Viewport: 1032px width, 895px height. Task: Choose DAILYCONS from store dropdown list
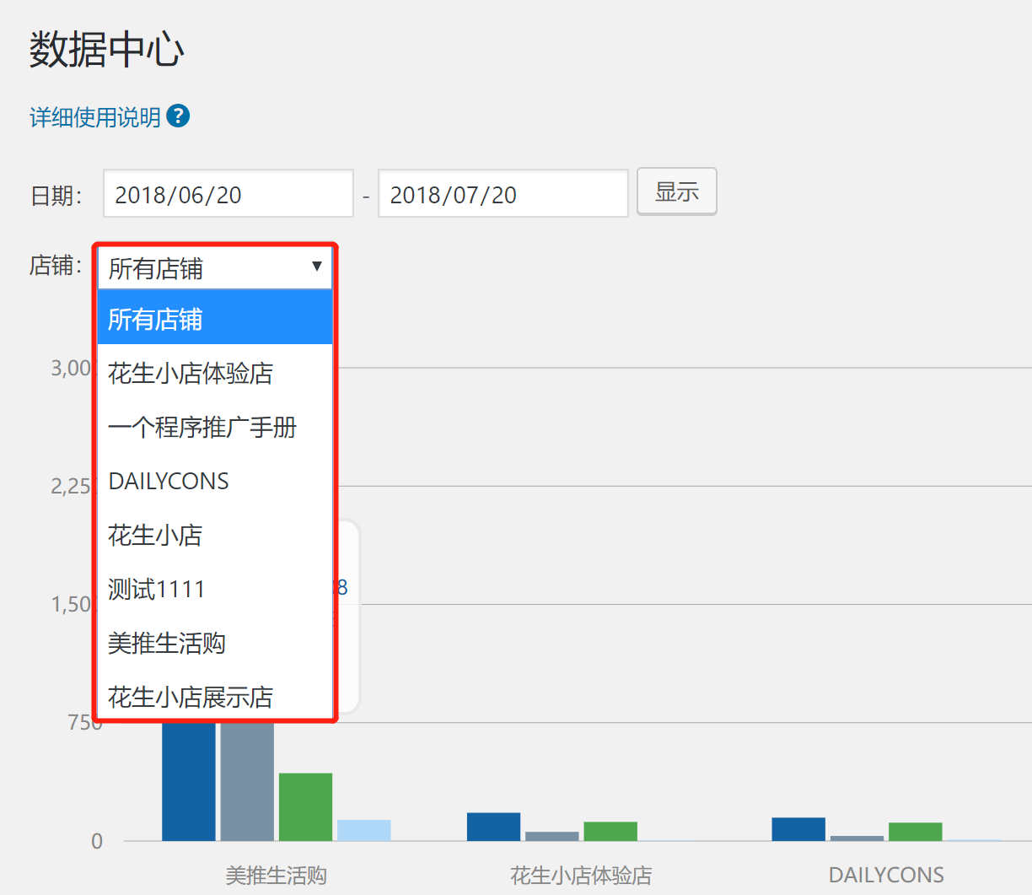215,481
